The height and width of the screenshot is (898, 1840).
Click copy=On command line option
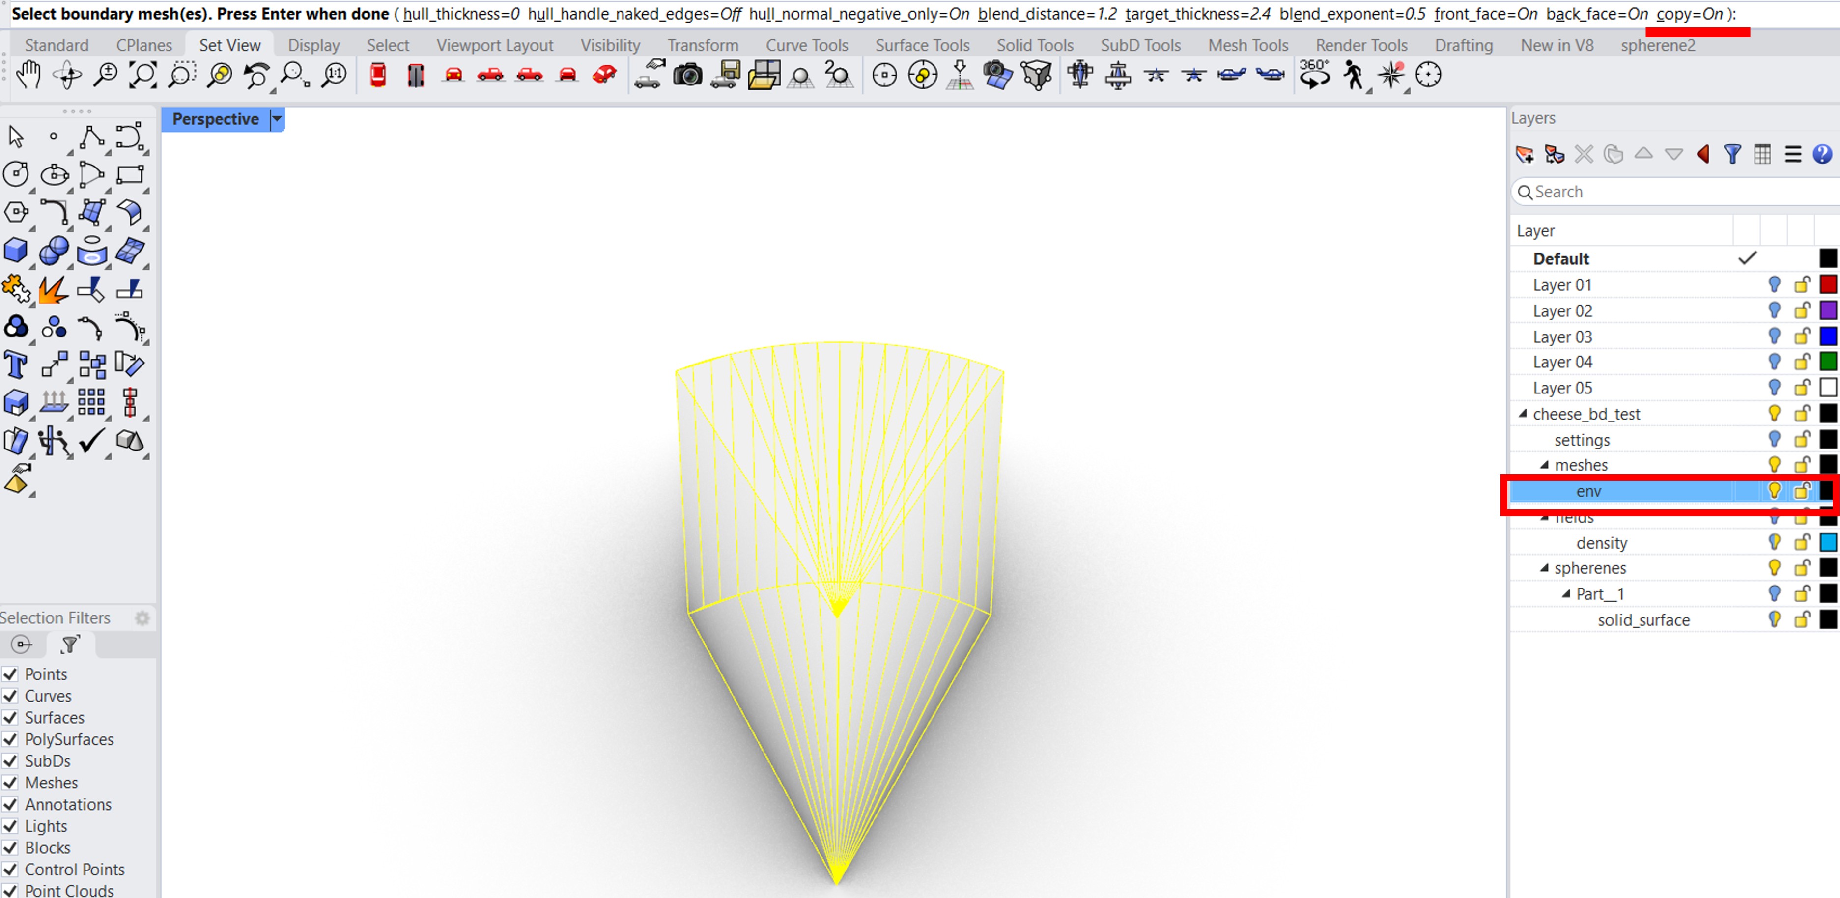click(x=1689, y=14)
